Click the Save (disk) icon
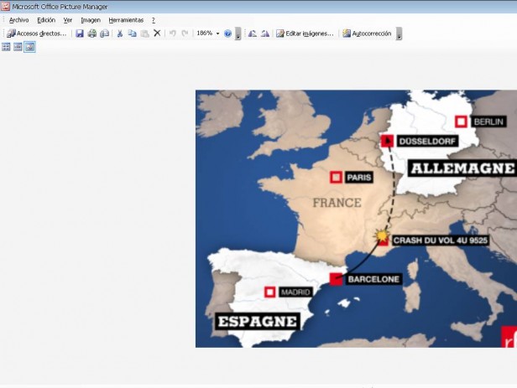The width and height of the screenshot is (517, 388). click(x=80, y=34)
